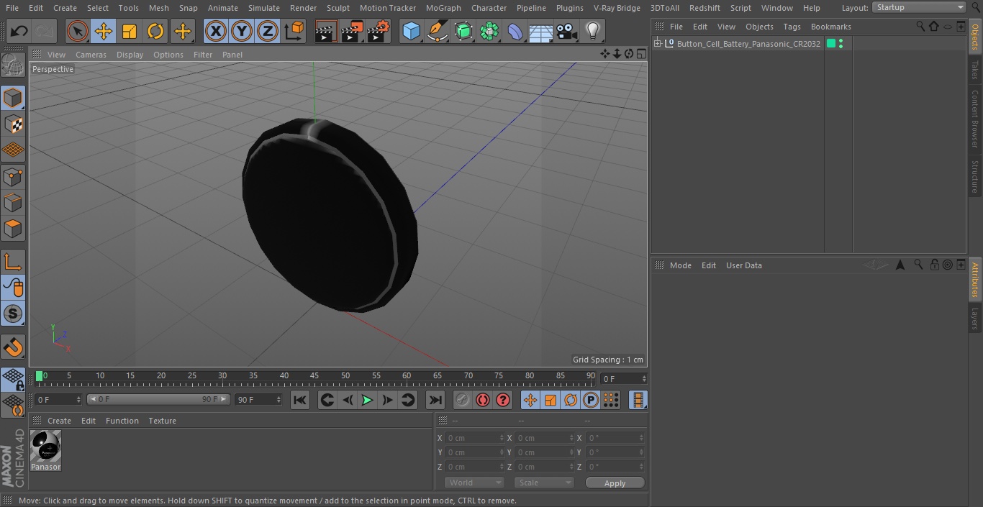
Task: Play the animation forward
Action: point(367,400)
